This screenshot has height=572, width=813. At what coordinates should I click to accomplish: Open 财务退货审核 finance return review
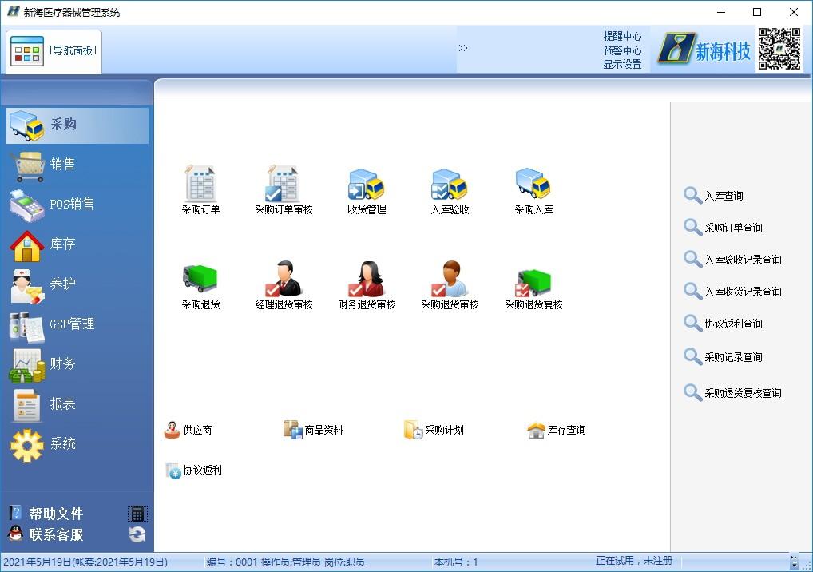[x=367, y=285]
